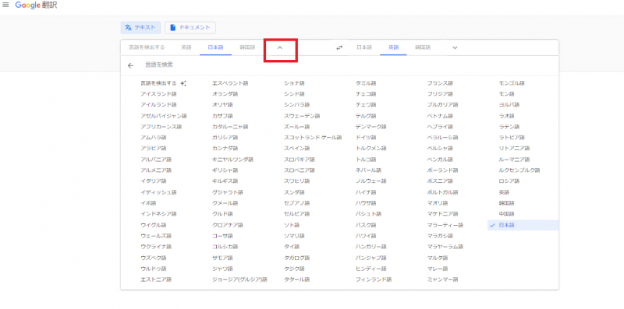
Task: Click the checked 日本語 list entry
Action: pyautogui.click(x=523, y=225)
